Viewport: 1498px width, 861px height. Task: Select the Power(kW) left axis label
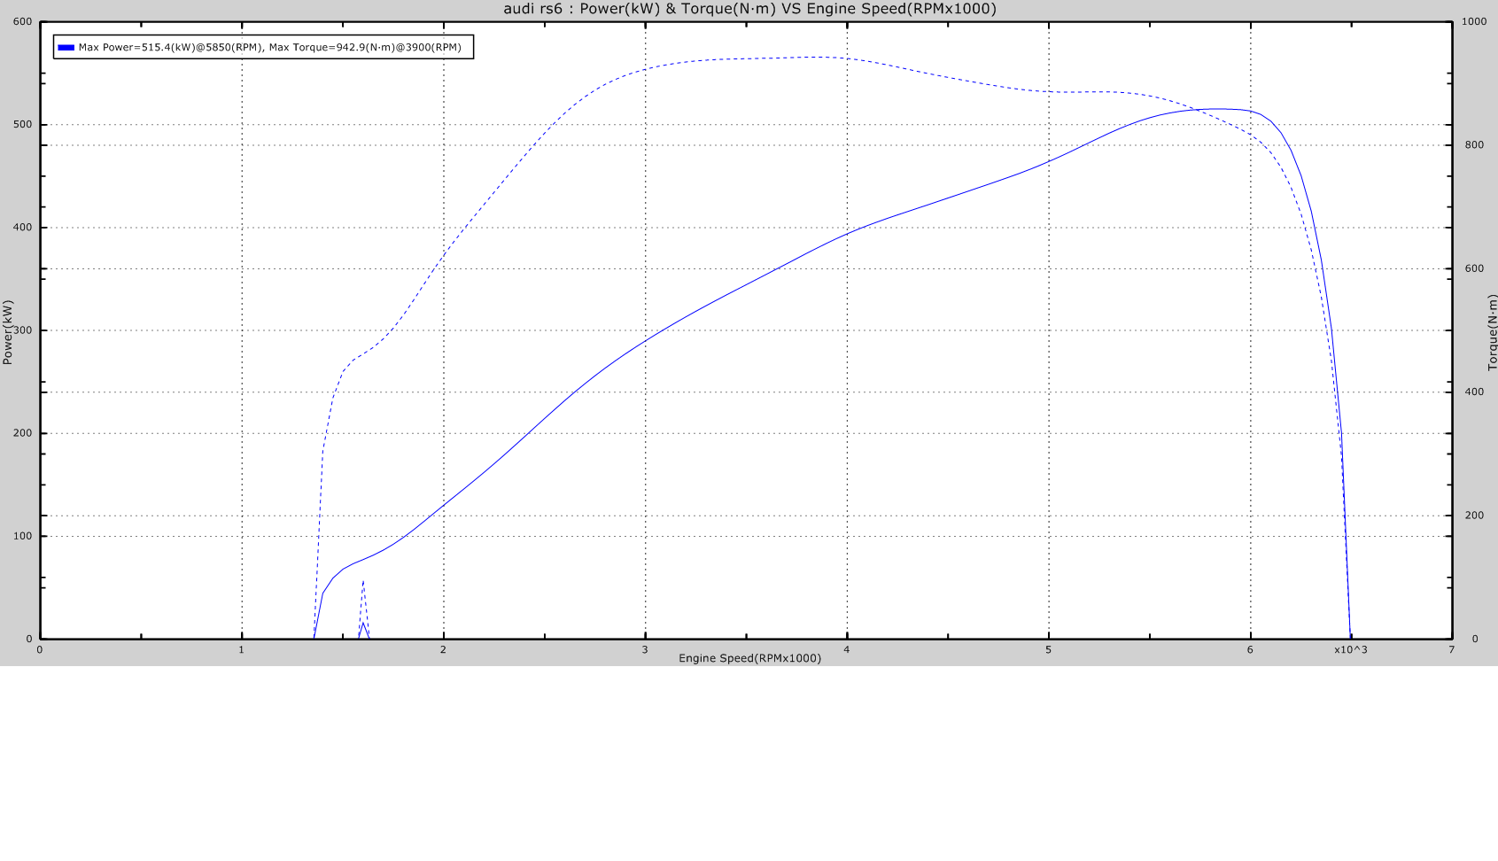tap(8, 332)
